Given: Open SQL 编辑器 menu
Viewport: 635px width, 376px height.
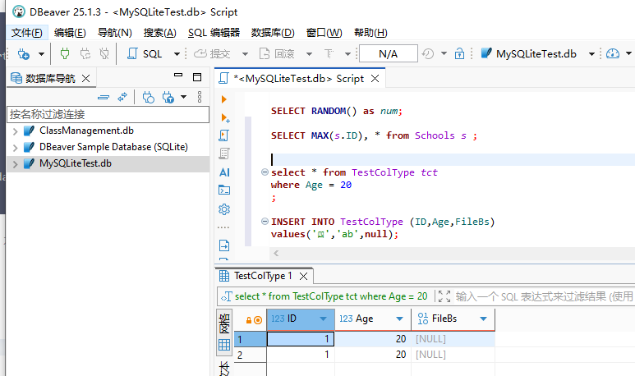Looking at the screenshot, I should [x=214, y=33].
